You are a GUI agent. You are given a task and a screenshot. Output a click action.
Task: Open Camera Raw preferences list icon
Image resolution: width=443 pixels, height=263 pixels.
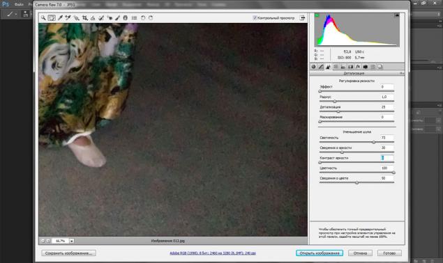(x=134, y=18)
